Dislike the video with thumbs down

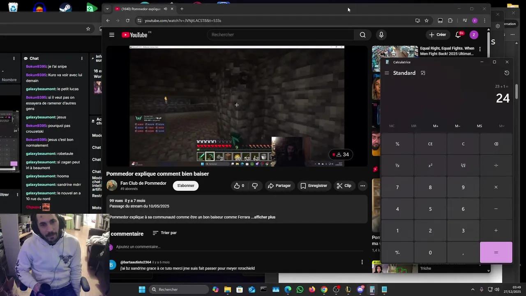click(x=255, y=186)
